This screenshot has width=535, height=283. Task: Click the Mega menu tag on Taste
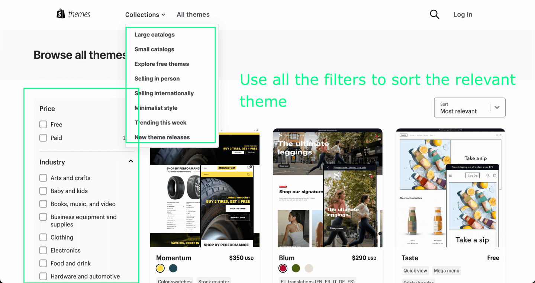click(447, 271)
